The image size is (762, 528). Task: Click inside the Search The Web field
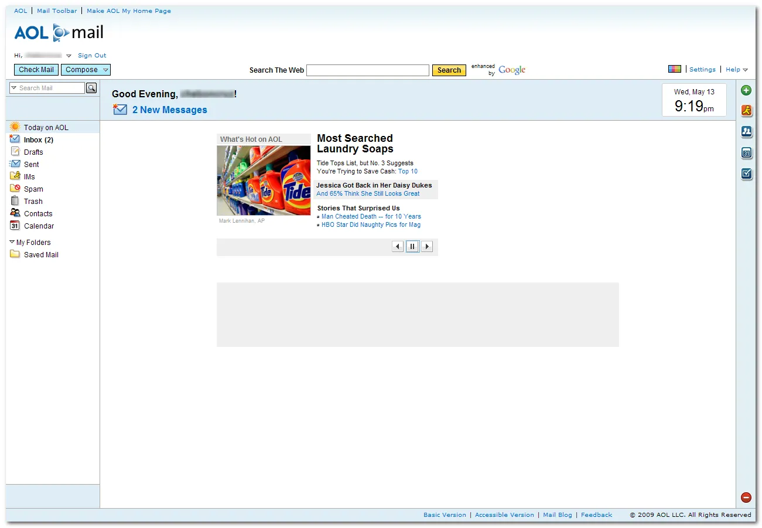(x=368, y=70)
